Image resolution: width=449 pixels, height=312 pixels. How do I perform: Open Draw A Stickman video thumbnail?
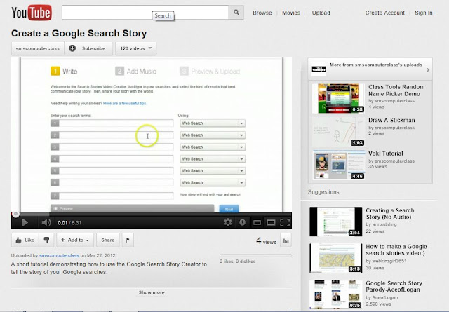[338, 132]
